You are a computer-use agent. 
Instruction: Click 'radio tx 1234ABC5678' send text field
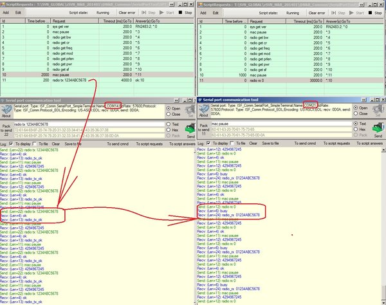coord(89,124)
